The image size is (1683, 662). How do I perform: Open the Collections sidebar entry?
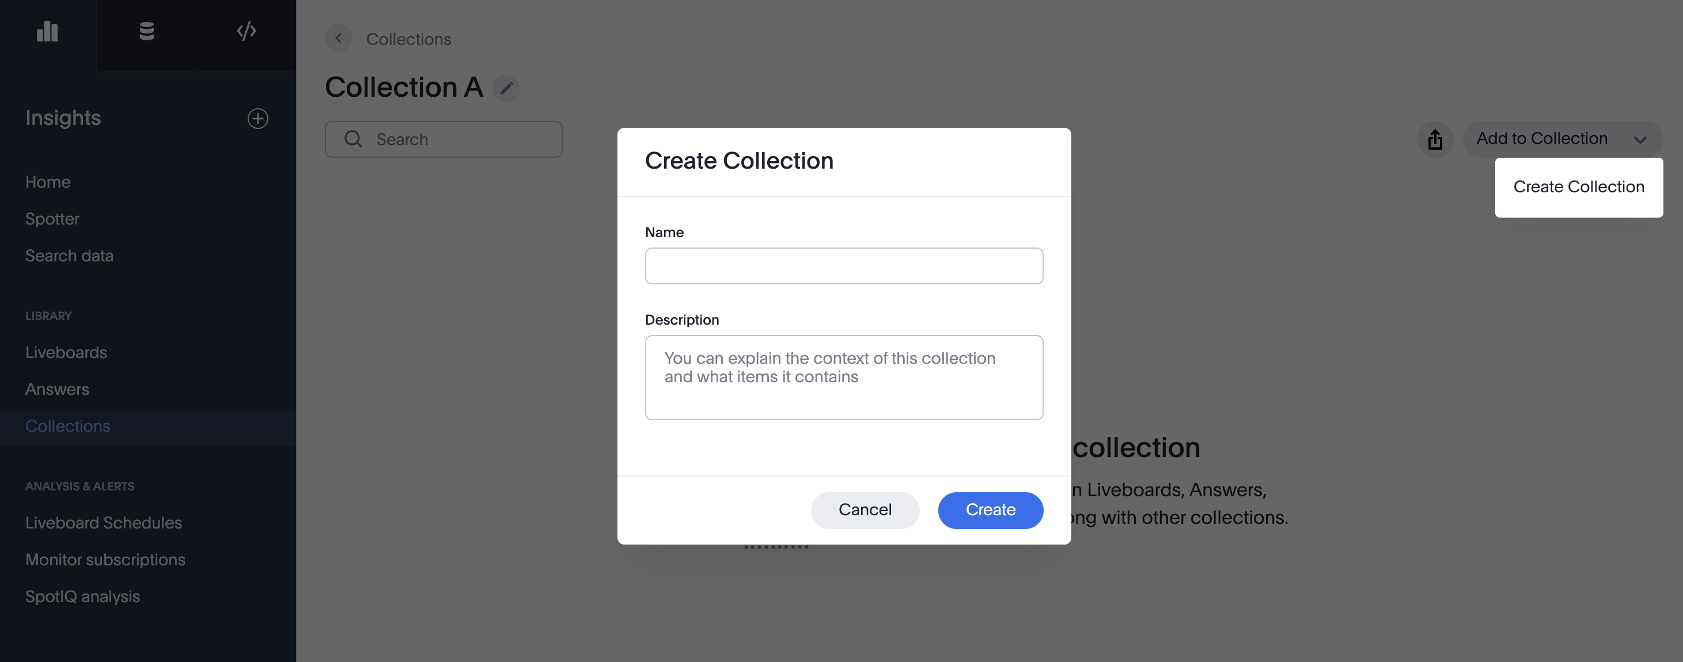coord(67,425)
